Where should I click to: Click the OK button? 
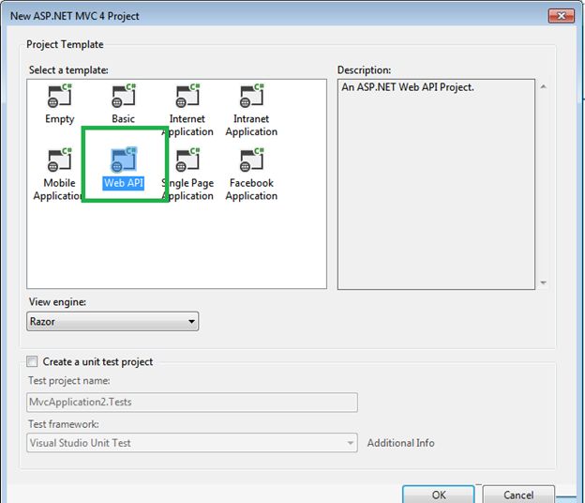coord(439,495)
